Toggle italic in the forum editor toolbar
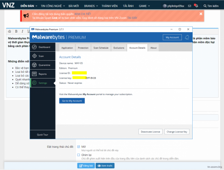This screenshot has height=170, width=224. [22, 31]
